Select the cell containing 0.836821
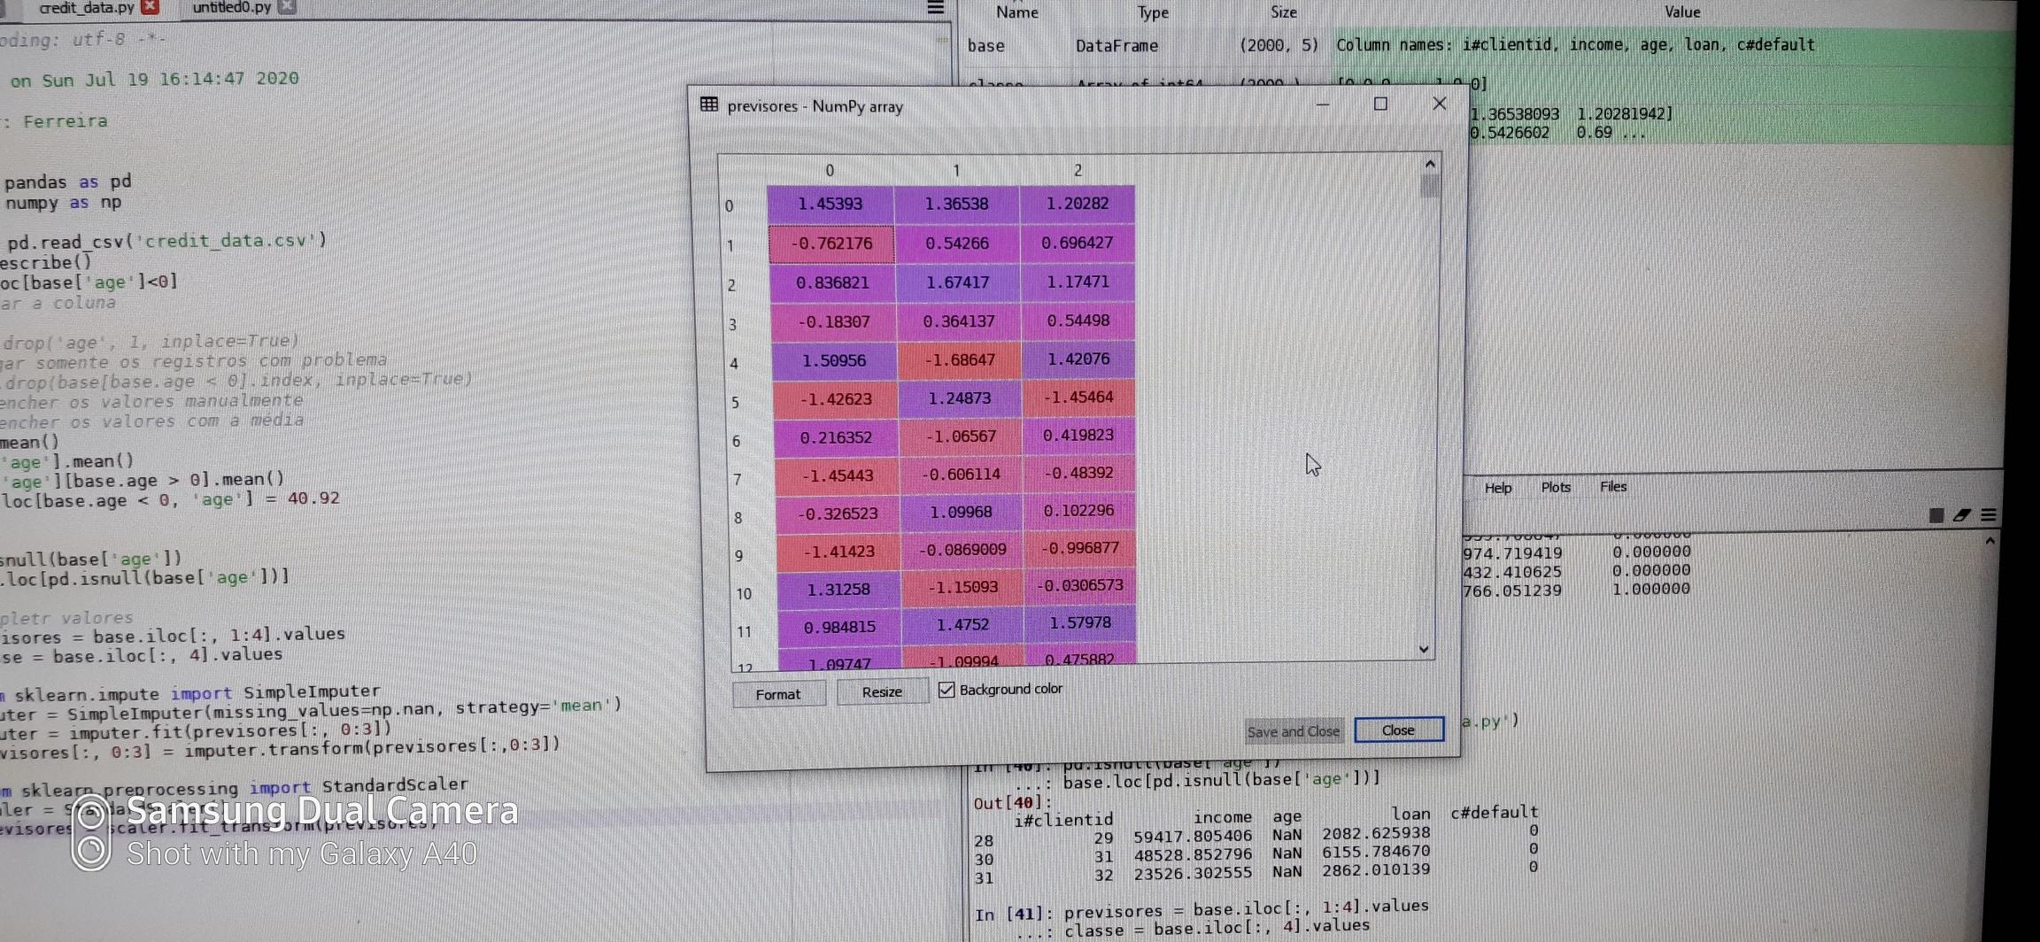 coord(832,283)
